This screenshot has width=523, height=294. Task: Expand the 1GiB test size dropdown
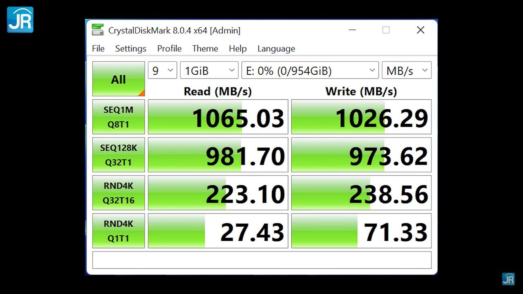209,71
